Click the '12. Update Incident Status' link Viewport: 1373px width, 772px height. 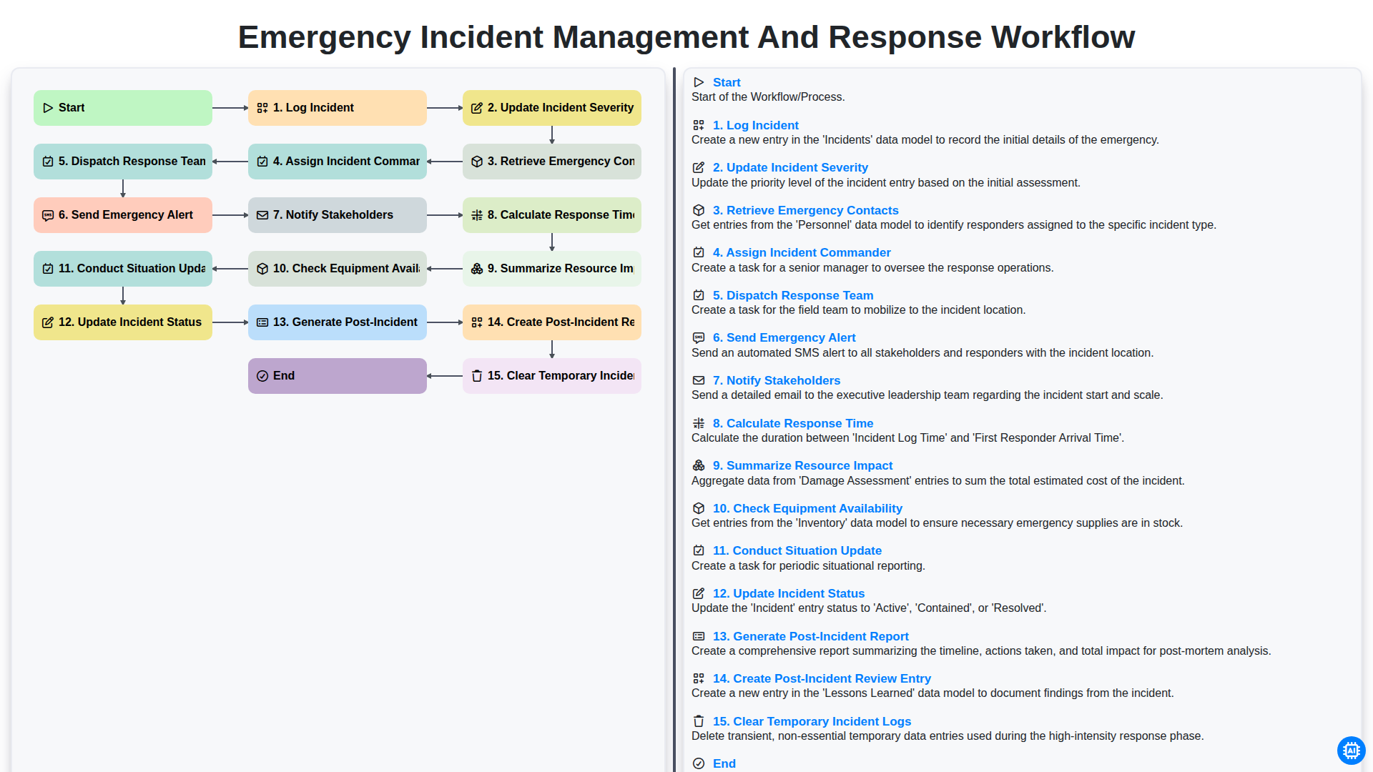(x=789, y=593)
